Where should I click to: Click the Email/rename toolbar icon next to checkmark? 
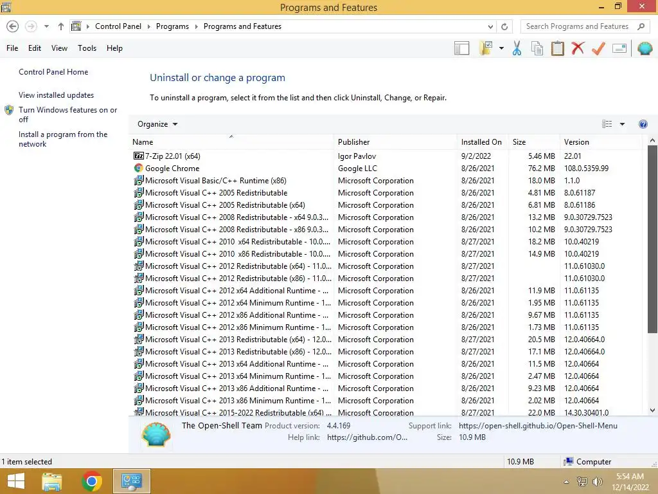[619, 48]
